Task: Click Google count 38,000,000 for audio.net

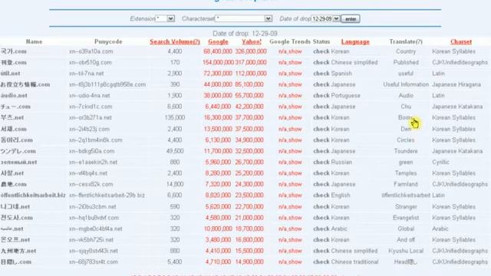Action: (x=218, y=95)
